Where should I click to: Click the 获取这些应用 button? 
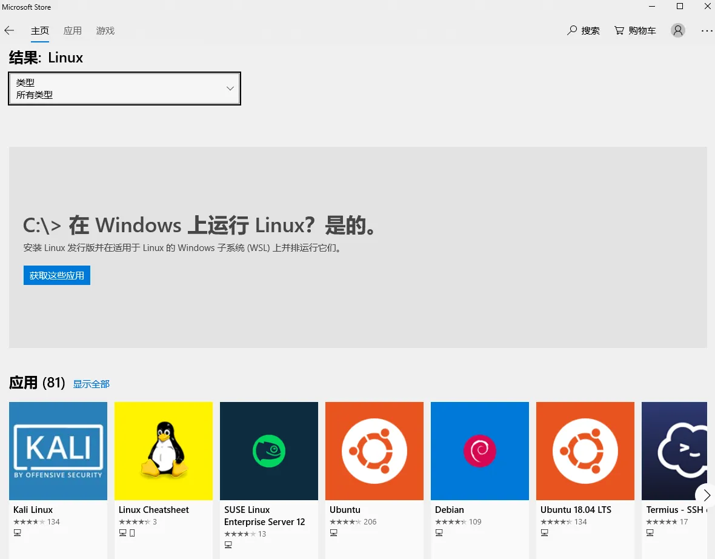click(57, 275)
